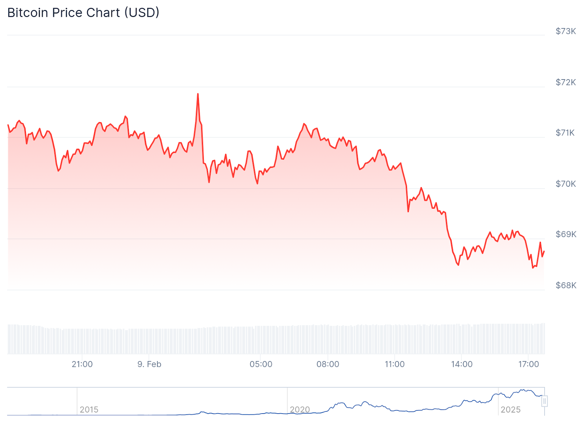Screen dimensions: 584x426
Task: Jump to 2015 in the navigator timeline
Action: pyautogui.click(x=89, y=410)
